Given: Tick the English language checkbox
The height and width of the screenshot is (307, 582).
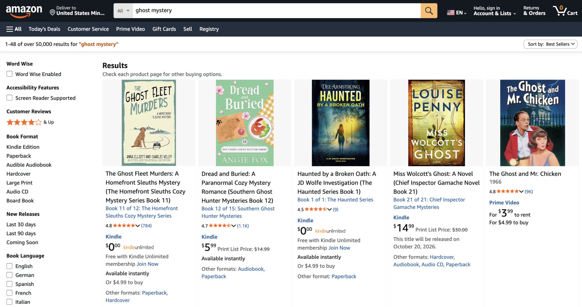Looking at the screenshot, I should [x=10, y=266].
